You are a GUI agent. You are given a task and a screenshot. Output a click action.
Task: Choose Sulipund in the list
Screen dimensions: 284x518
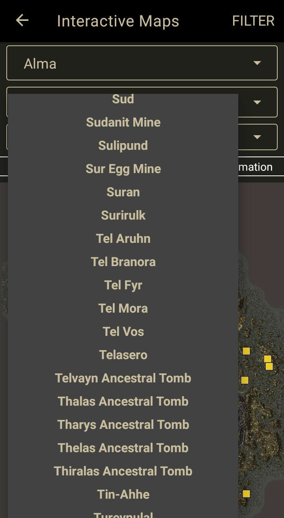coord(123,145)
